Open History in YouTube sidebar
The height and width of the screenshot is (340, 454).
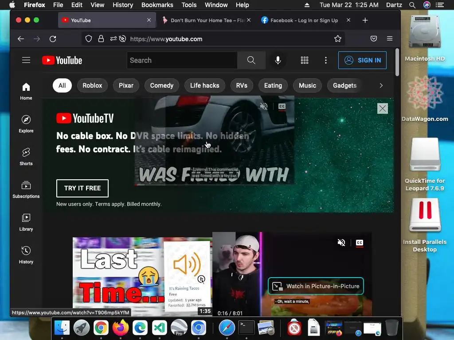tap(26, 255)
